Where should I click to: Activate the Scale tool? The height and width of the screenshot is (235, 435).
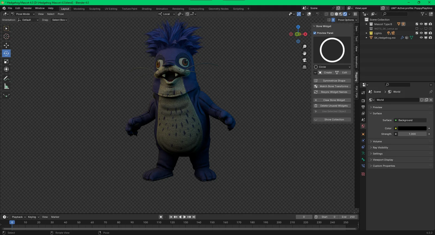[6, 61]
